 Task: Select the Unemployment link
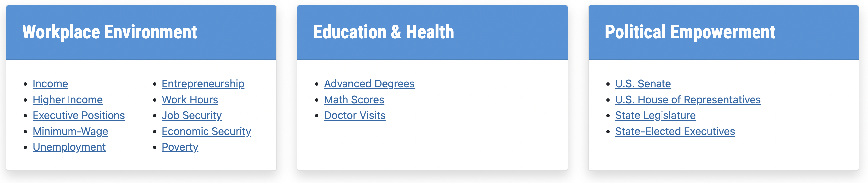pyautogui.click(x=69, y=147)
